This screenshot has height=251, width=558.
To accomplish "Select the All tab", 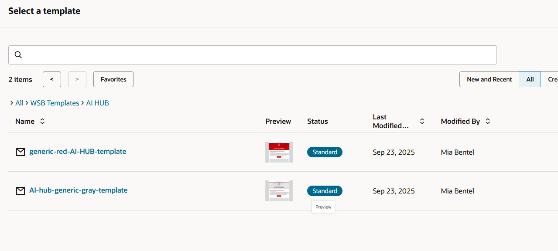I will (x=530, y=79).
